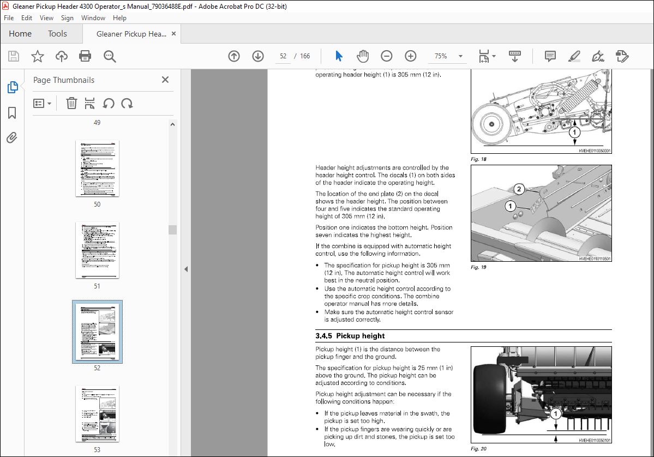Click the insert/extract pages icon
Screen dimensions: 654x457
click(89, 103)
